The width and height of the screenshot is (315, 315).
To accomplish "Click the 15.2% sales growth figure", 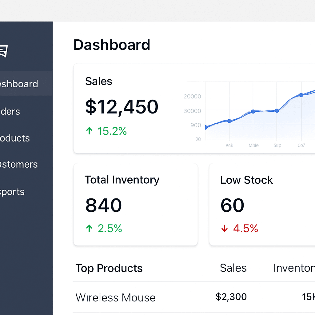I will (x=112, y=131).
